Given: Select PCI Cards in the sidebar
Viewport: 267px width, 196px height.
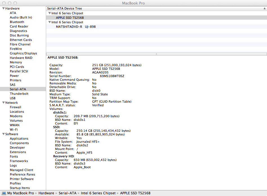Looking at the screenshot, I should click(x=17, y=67).
